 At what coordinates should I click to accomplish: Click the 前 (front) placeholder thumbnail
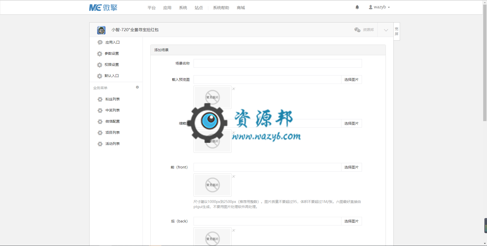[213, 185]
